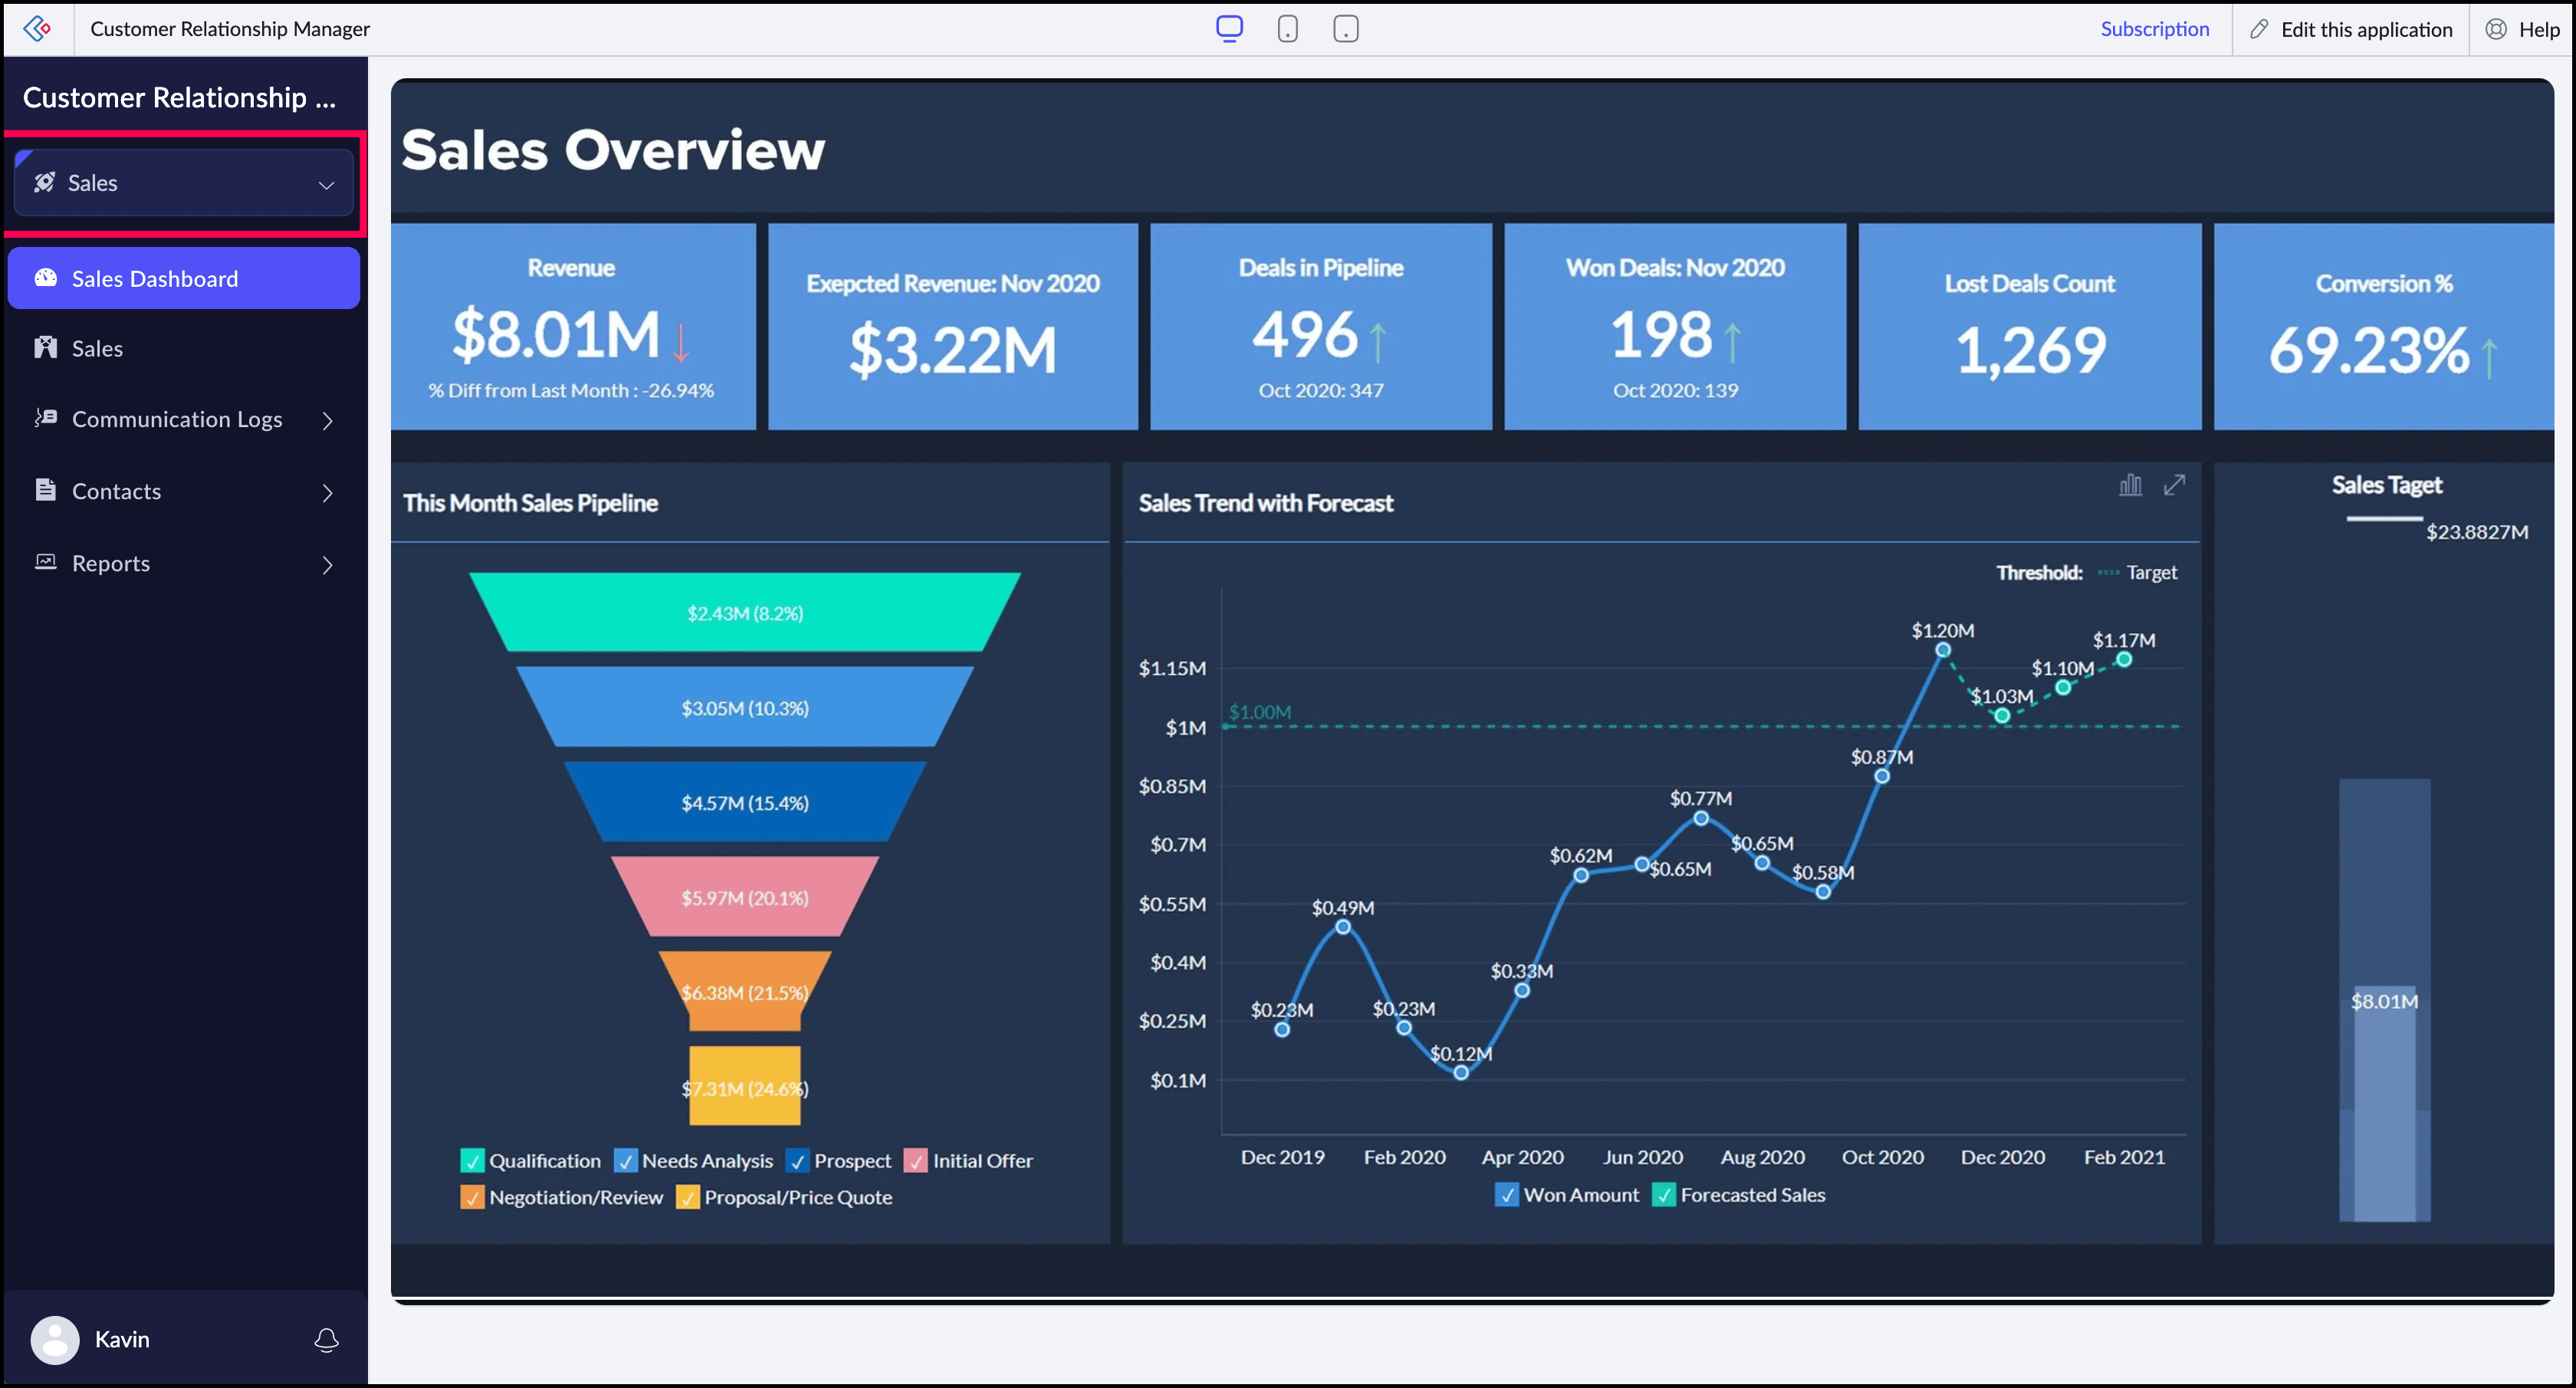Toggle the Won Amount legend checkbox
This screenshot has height=1388, width=2576.
tap(1506, 1195)
